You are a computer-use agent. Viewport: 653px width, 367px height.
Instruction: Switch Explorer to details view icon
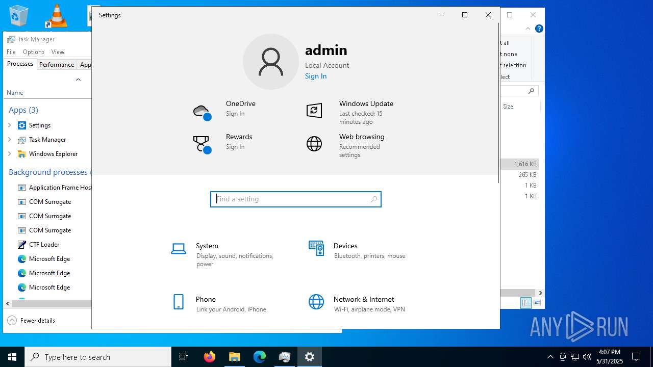pos(526,303)
